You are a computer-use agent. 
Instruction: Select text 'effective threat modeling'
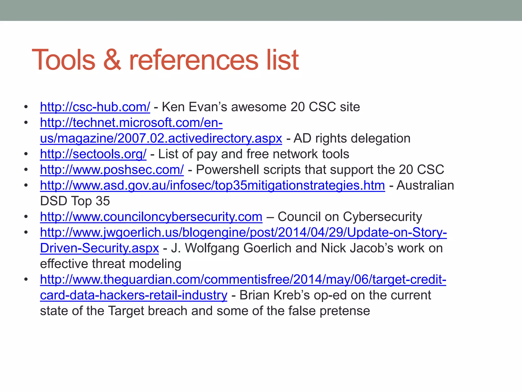(x=111, y=264)
